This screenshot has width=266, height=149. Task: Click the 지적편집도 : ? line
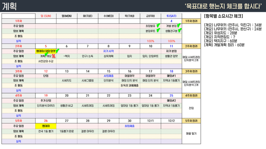pyautogui.click(x=220, y=37)
